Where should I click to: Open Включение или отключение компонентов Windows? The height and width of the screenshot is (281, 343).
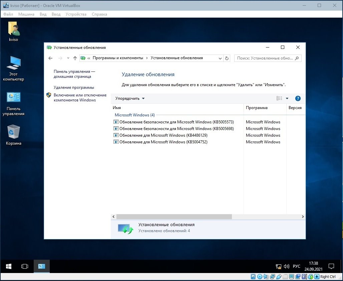coord(80,97)
